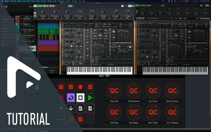The height and width of the screenshot is (132, 211).
Task: Toggle the QC quick controls button in plugin header
Action: (x=129, y=6)
